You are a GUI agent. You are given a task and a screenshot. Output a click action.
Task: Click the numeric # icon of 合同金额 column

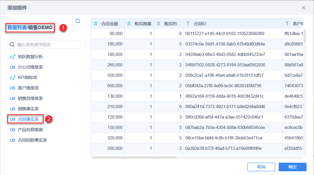[95, 24]
